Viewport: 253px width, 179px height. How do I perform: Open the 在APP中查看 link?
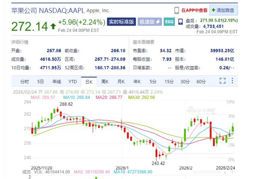click(x=194, y=10)
